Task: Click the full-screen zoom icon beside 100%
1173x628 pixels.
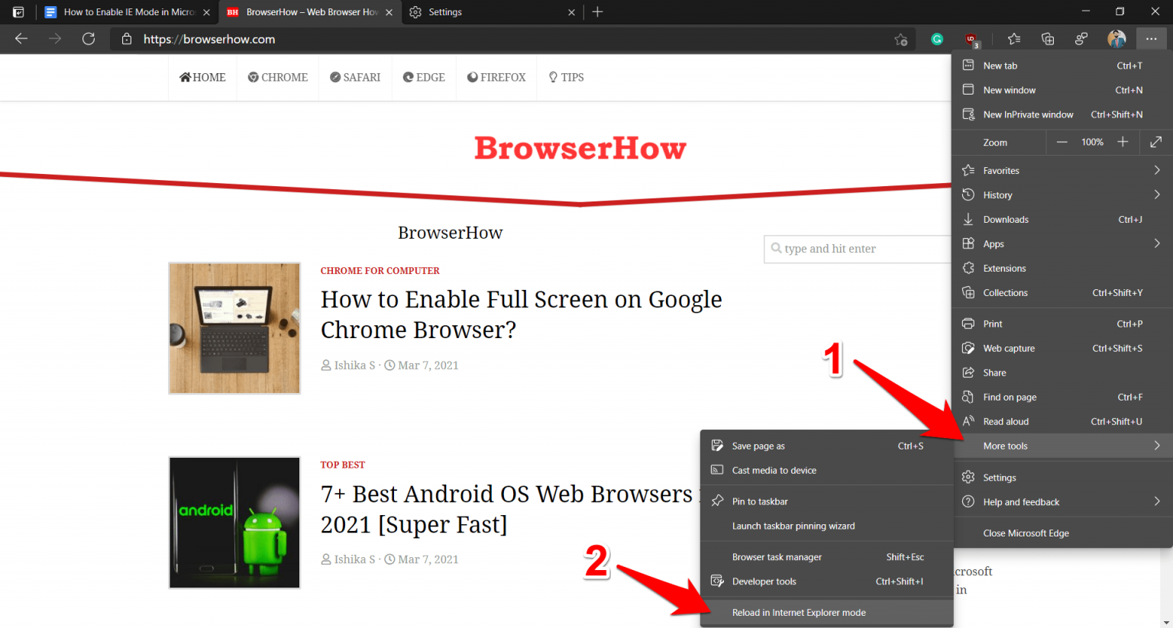Action: coord(1155,142)
